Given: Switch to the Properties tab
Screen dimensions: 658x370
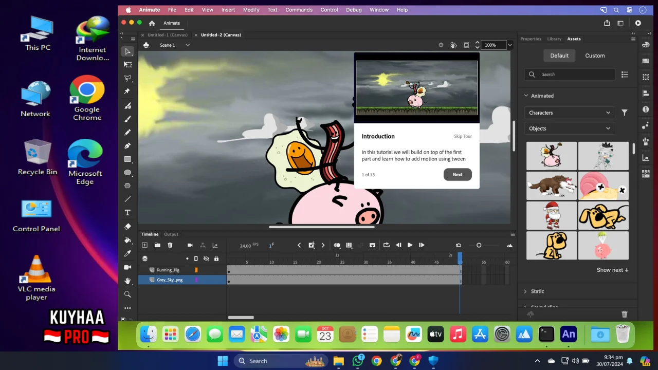Looking at the screenshot, I should [x=531, y=39].
